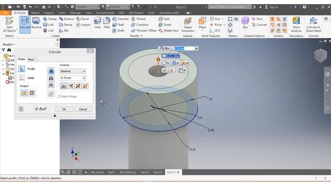Image resolution: width=331 pixels, height=186 pixels.
Task: Open the Loft tool
Action: click(48, 25)
